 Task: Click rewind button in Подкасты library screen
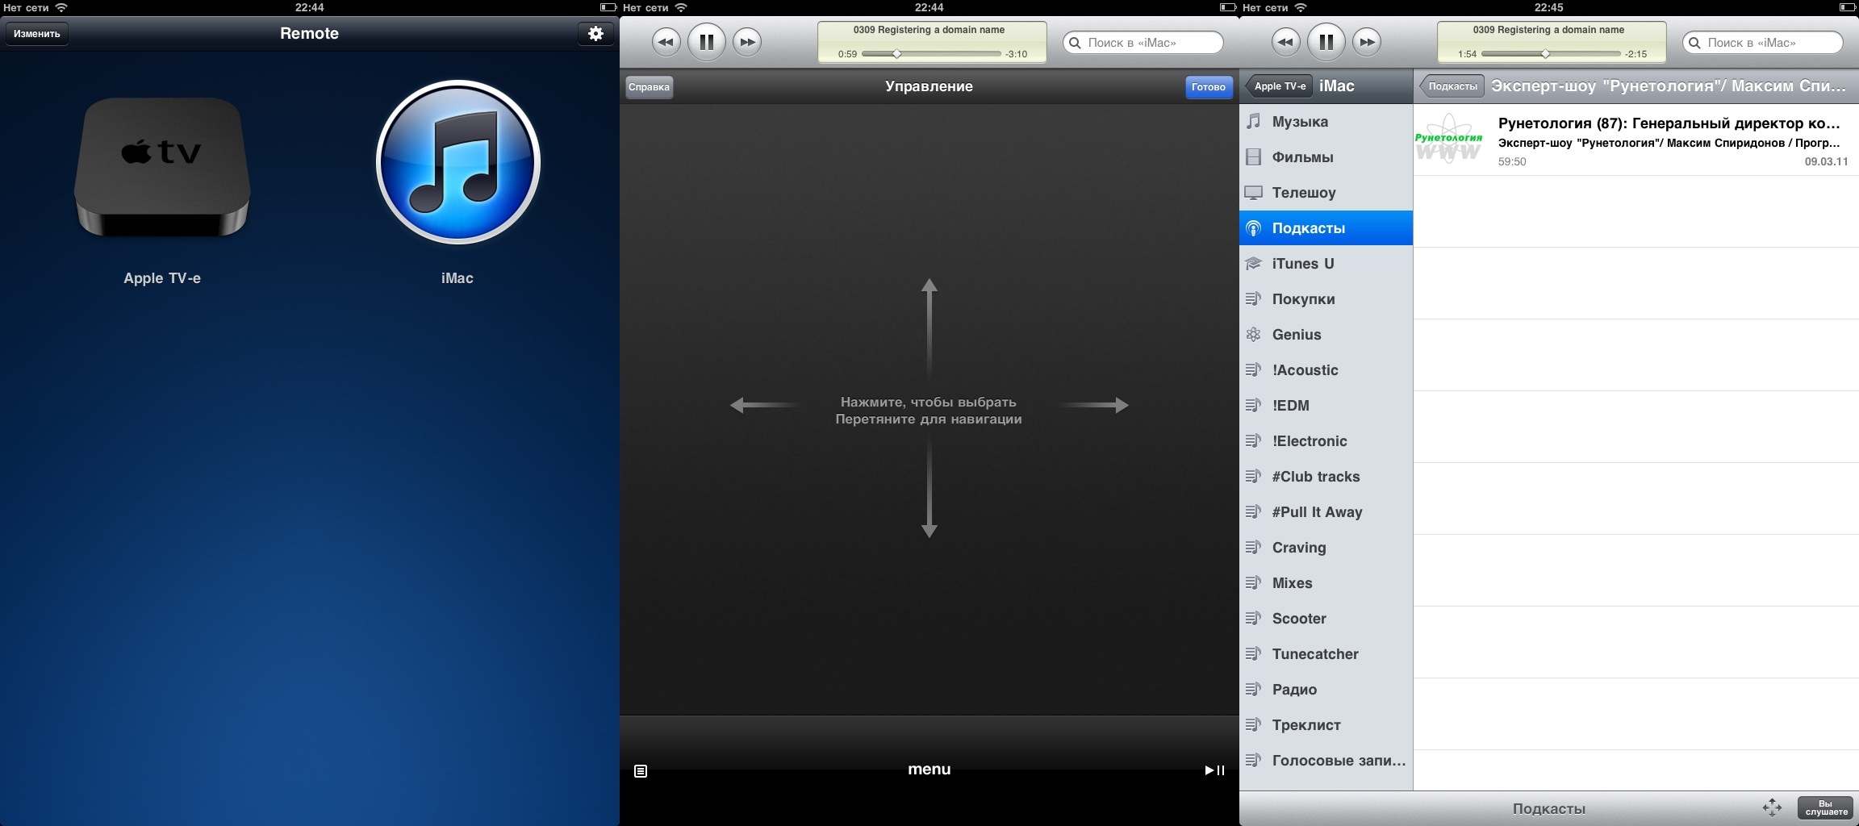[x=1285, y=42]
